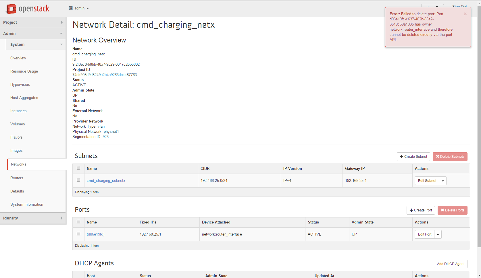481x278 pixels.
Task: Check the cmd_charging_subnetx row checkbox
Action: click(78, 180)
